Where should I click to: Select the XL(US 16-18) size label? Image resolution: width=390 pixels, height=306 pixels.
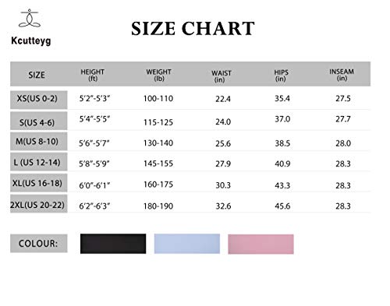[x=39, y=183]
